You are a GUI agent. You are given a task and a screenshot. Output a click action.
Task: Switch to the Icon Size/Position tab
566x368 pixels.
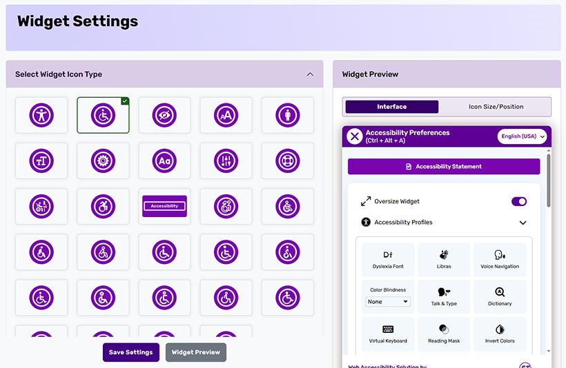(x=496, y=107)
